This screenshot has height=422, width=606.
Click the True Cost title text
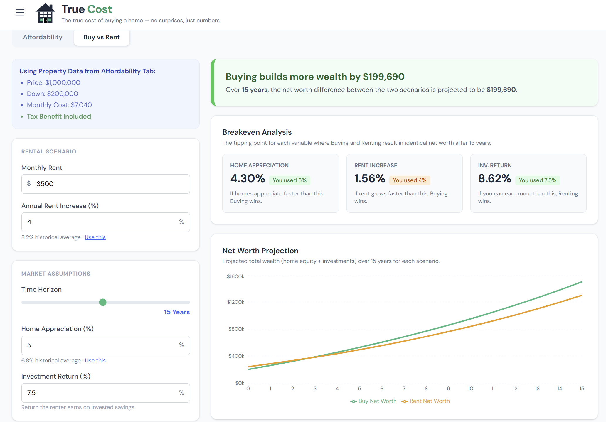pos(87,9)
